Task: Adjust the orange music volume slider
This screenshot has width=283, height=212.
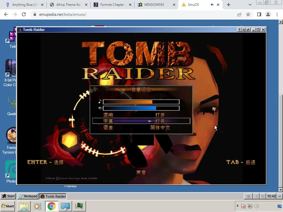Action: [141, 102]
